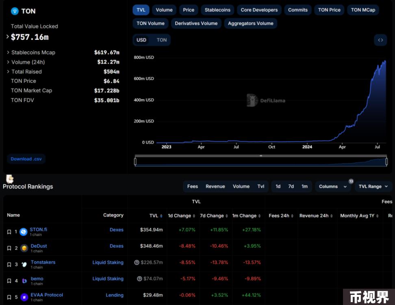Open Dexes category in STON.fi row
395x305 pixels.
pos(117,230)
